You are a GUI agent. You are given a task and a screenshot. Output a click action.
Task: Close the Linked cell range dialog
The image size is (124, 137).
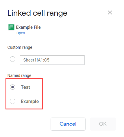point(110,12)
